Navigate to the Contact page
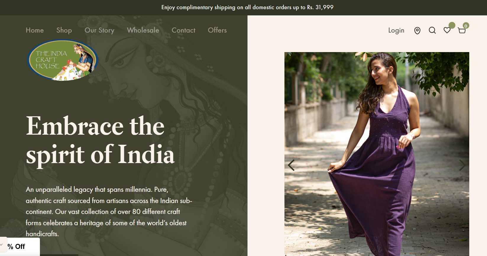Viewport: 487px width, 256px height. click(184, 30)
